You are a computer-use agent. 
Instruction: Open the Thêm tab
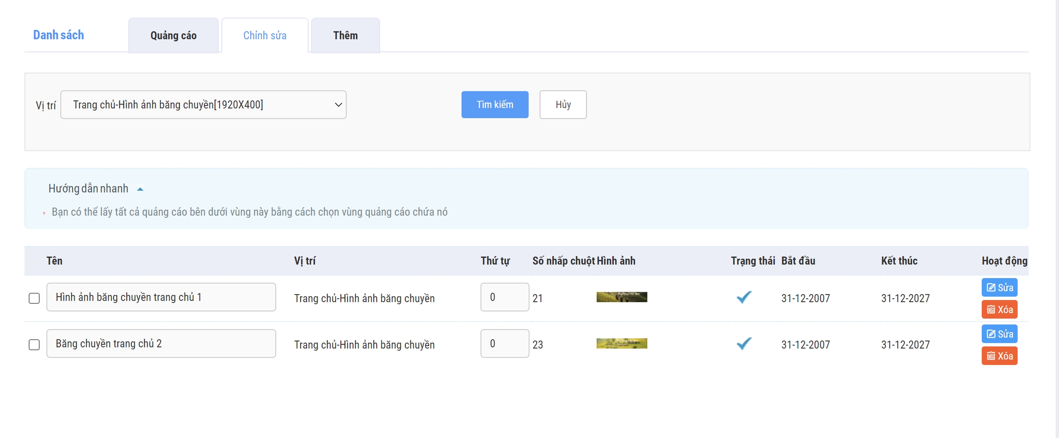pyautogui.click(x=345, y=35)
